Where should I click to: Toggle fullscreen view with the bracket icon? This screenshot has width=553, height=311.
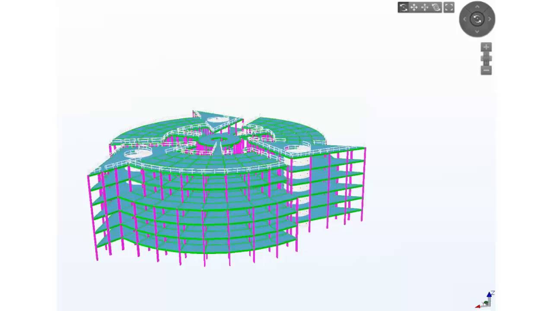point(449,7)
